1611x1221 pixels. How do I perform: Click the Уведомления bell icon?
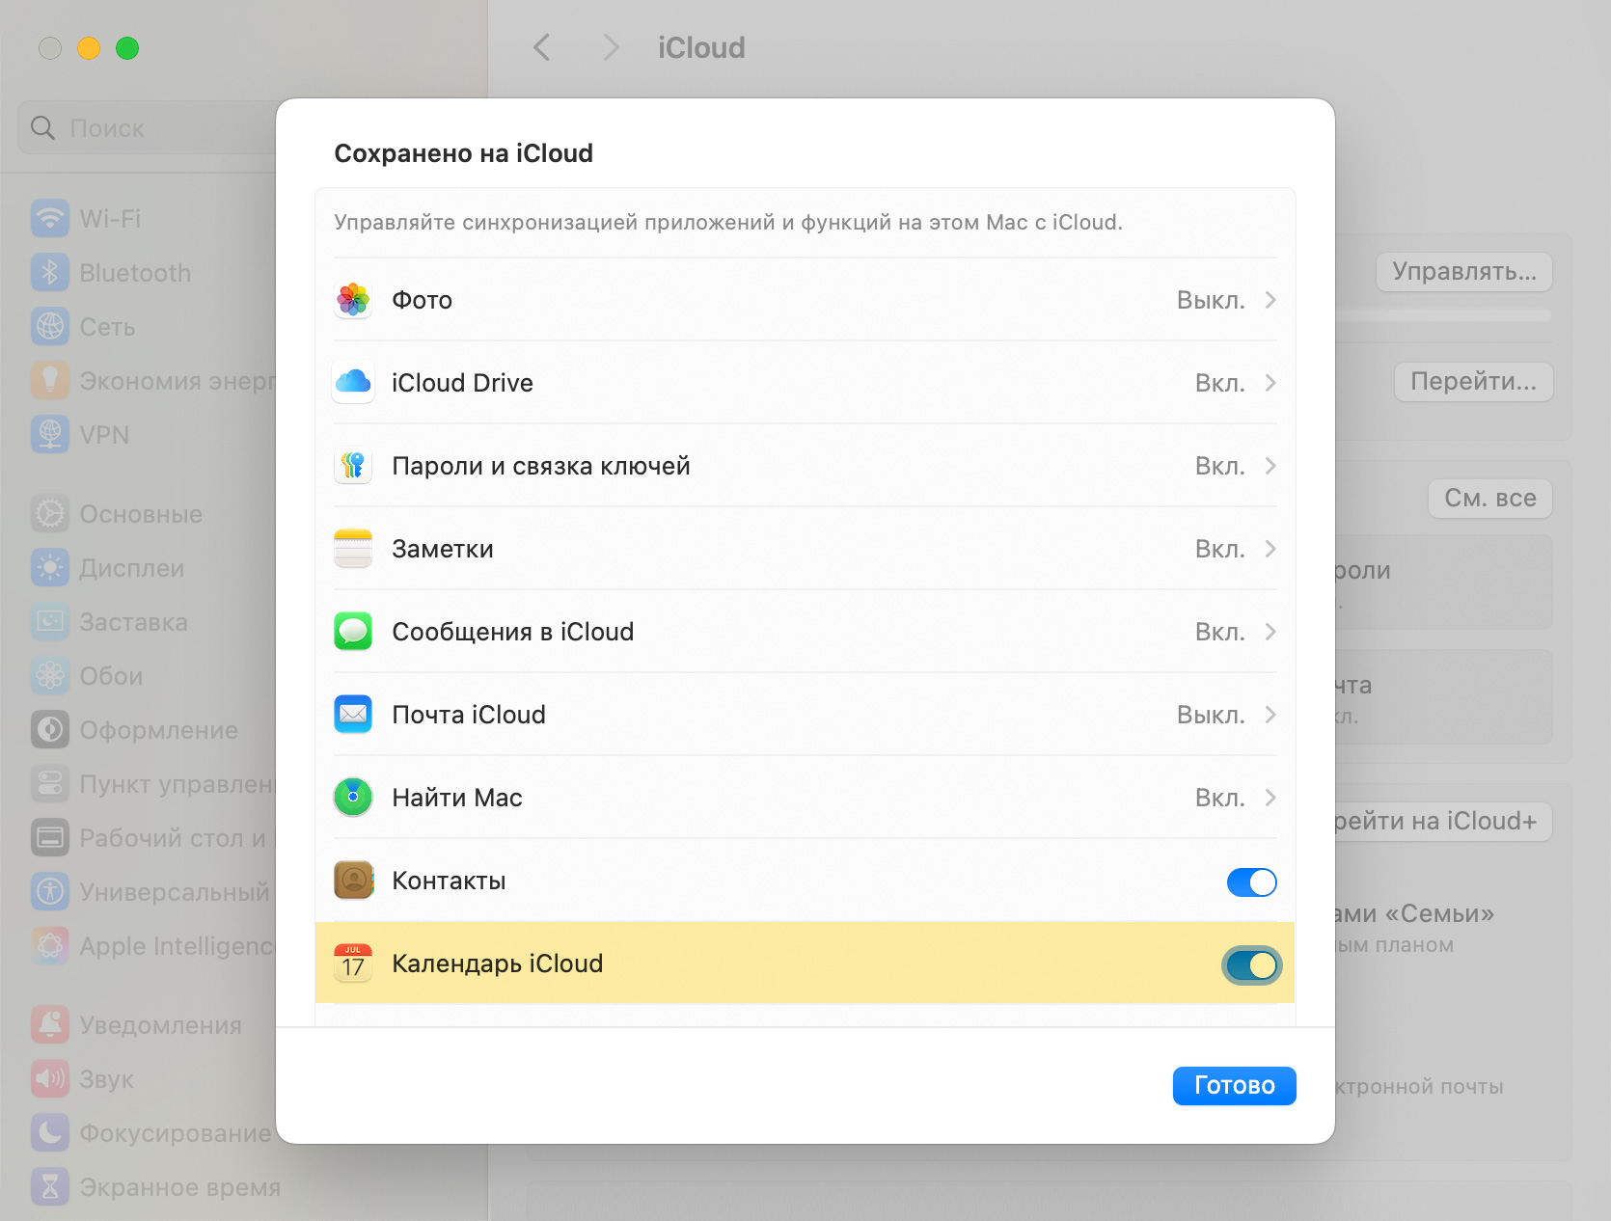[x=50, y=1025]
